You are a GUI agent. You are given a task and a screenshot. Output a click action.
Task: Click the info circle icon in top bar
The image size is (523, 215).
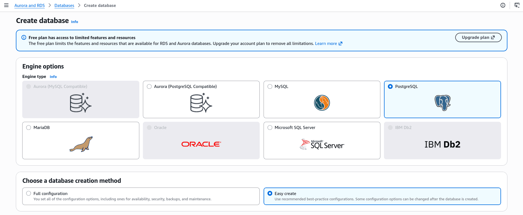point(503,5)
